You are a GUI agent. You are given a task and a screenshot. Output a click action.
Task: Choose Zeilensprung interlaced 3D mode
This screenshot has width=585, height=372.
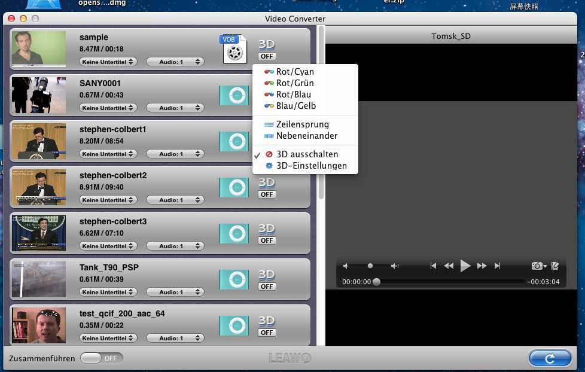tap(305, 124)
